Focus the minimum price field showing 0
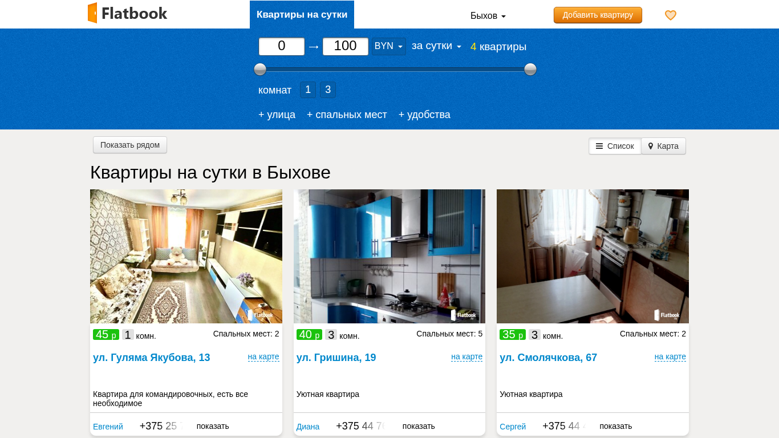The width and height of the screenshot is (779, 438). pos(282,46)
